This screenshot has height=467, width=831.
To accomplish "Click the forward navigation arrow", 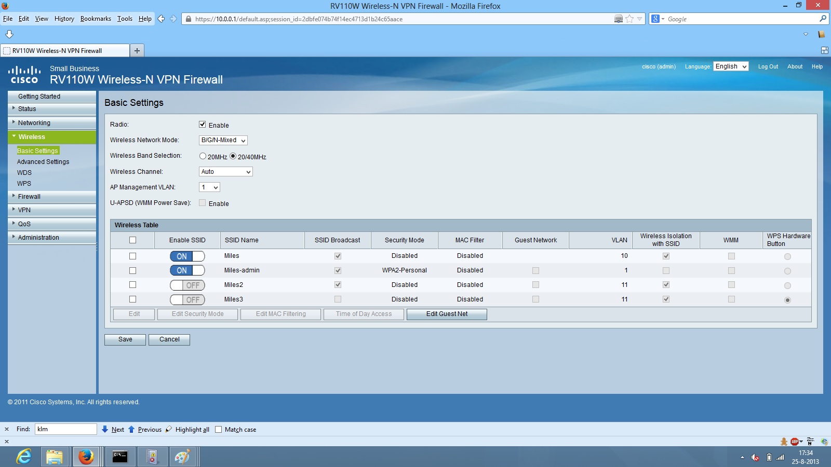I will pyautogui.click(x=173, y=19).
